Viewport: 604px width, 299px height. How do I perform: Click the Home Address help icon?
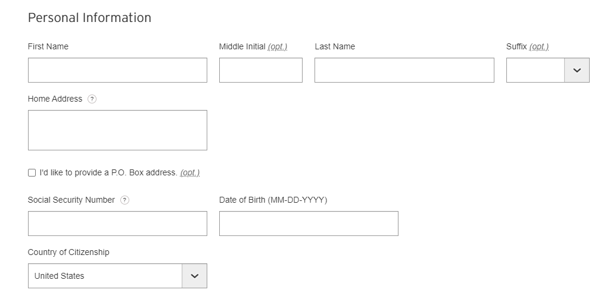point(92,99)
